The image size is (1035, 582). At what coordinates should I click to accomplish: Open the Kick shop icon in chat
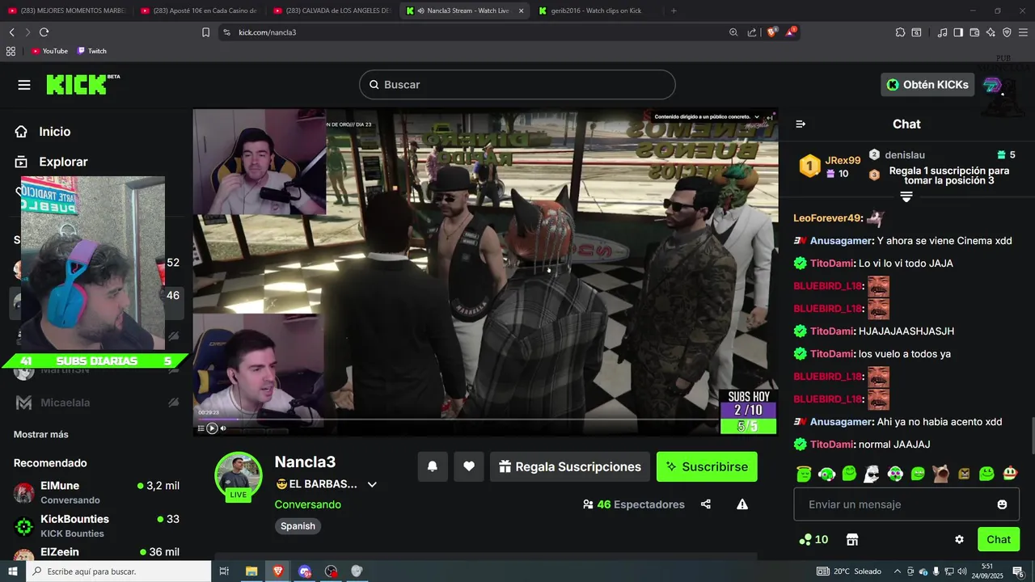pos(851,539)
